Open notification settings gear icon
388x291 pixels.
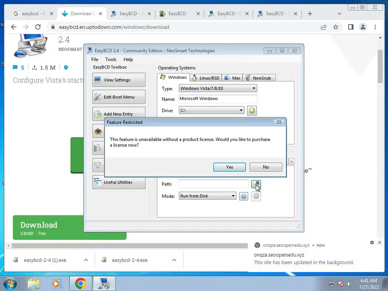[x=372, y=242]
